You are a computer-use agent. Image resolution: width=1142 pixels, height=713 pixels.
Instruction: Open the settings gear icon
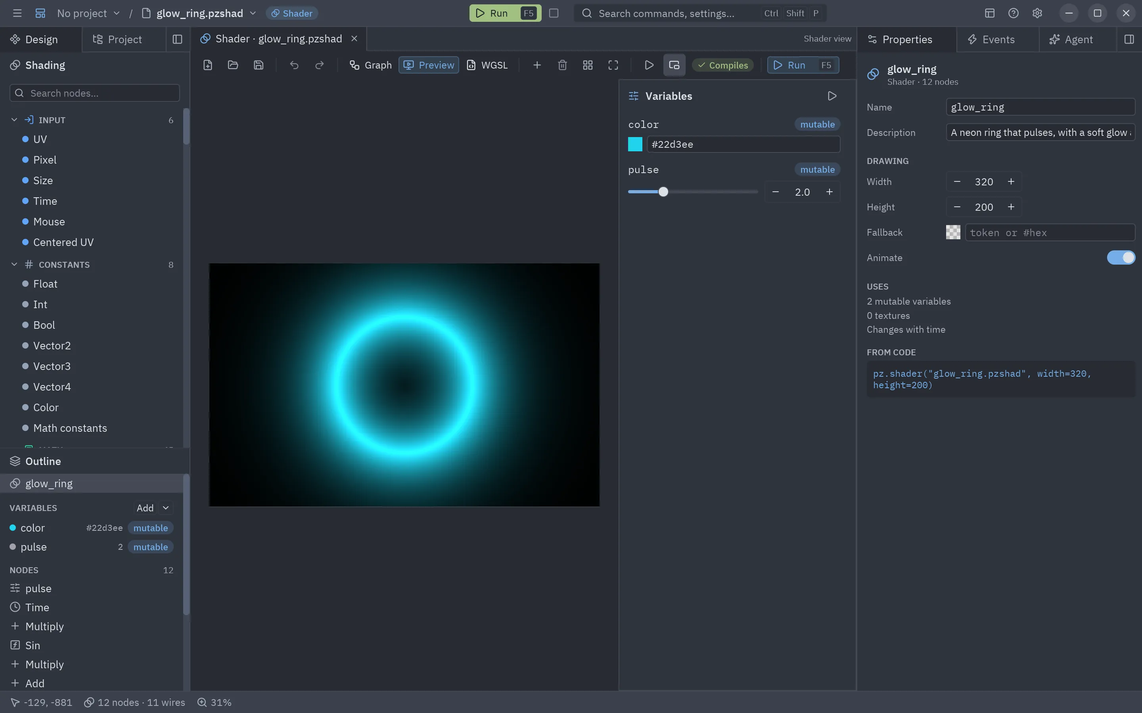(x=1037, y=13)
